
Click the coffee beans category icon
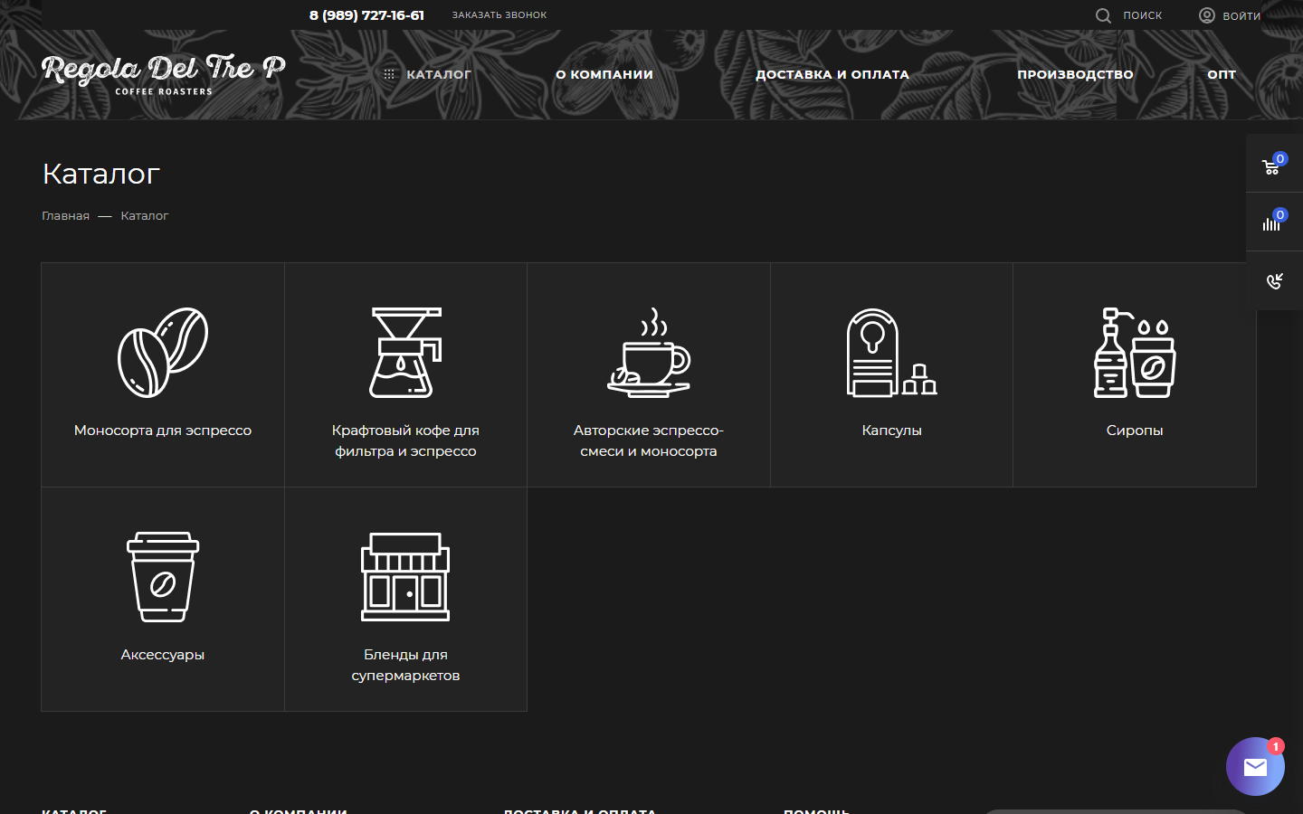coord(163,353)
